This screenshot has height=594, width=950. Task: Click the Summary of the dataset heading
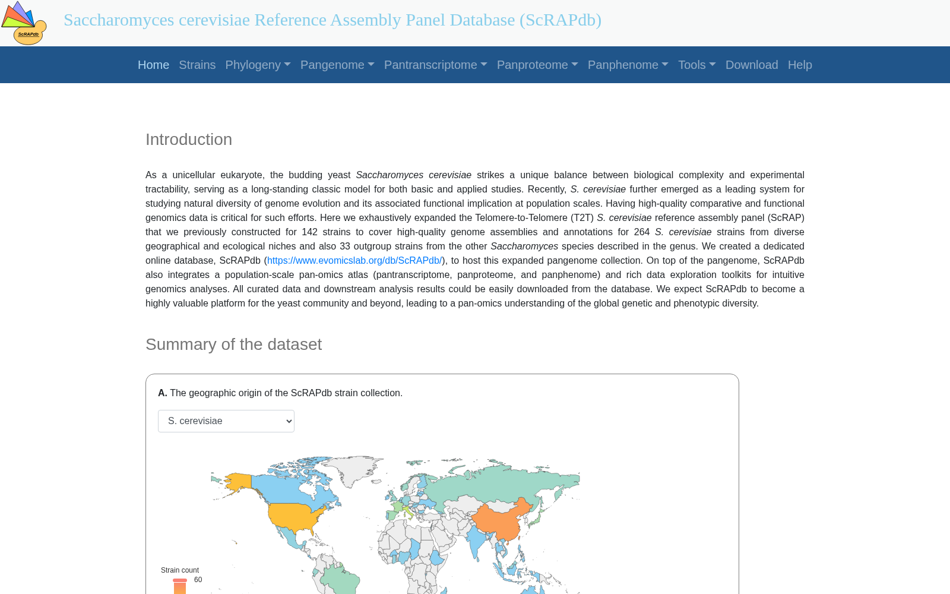click(233, 345)
